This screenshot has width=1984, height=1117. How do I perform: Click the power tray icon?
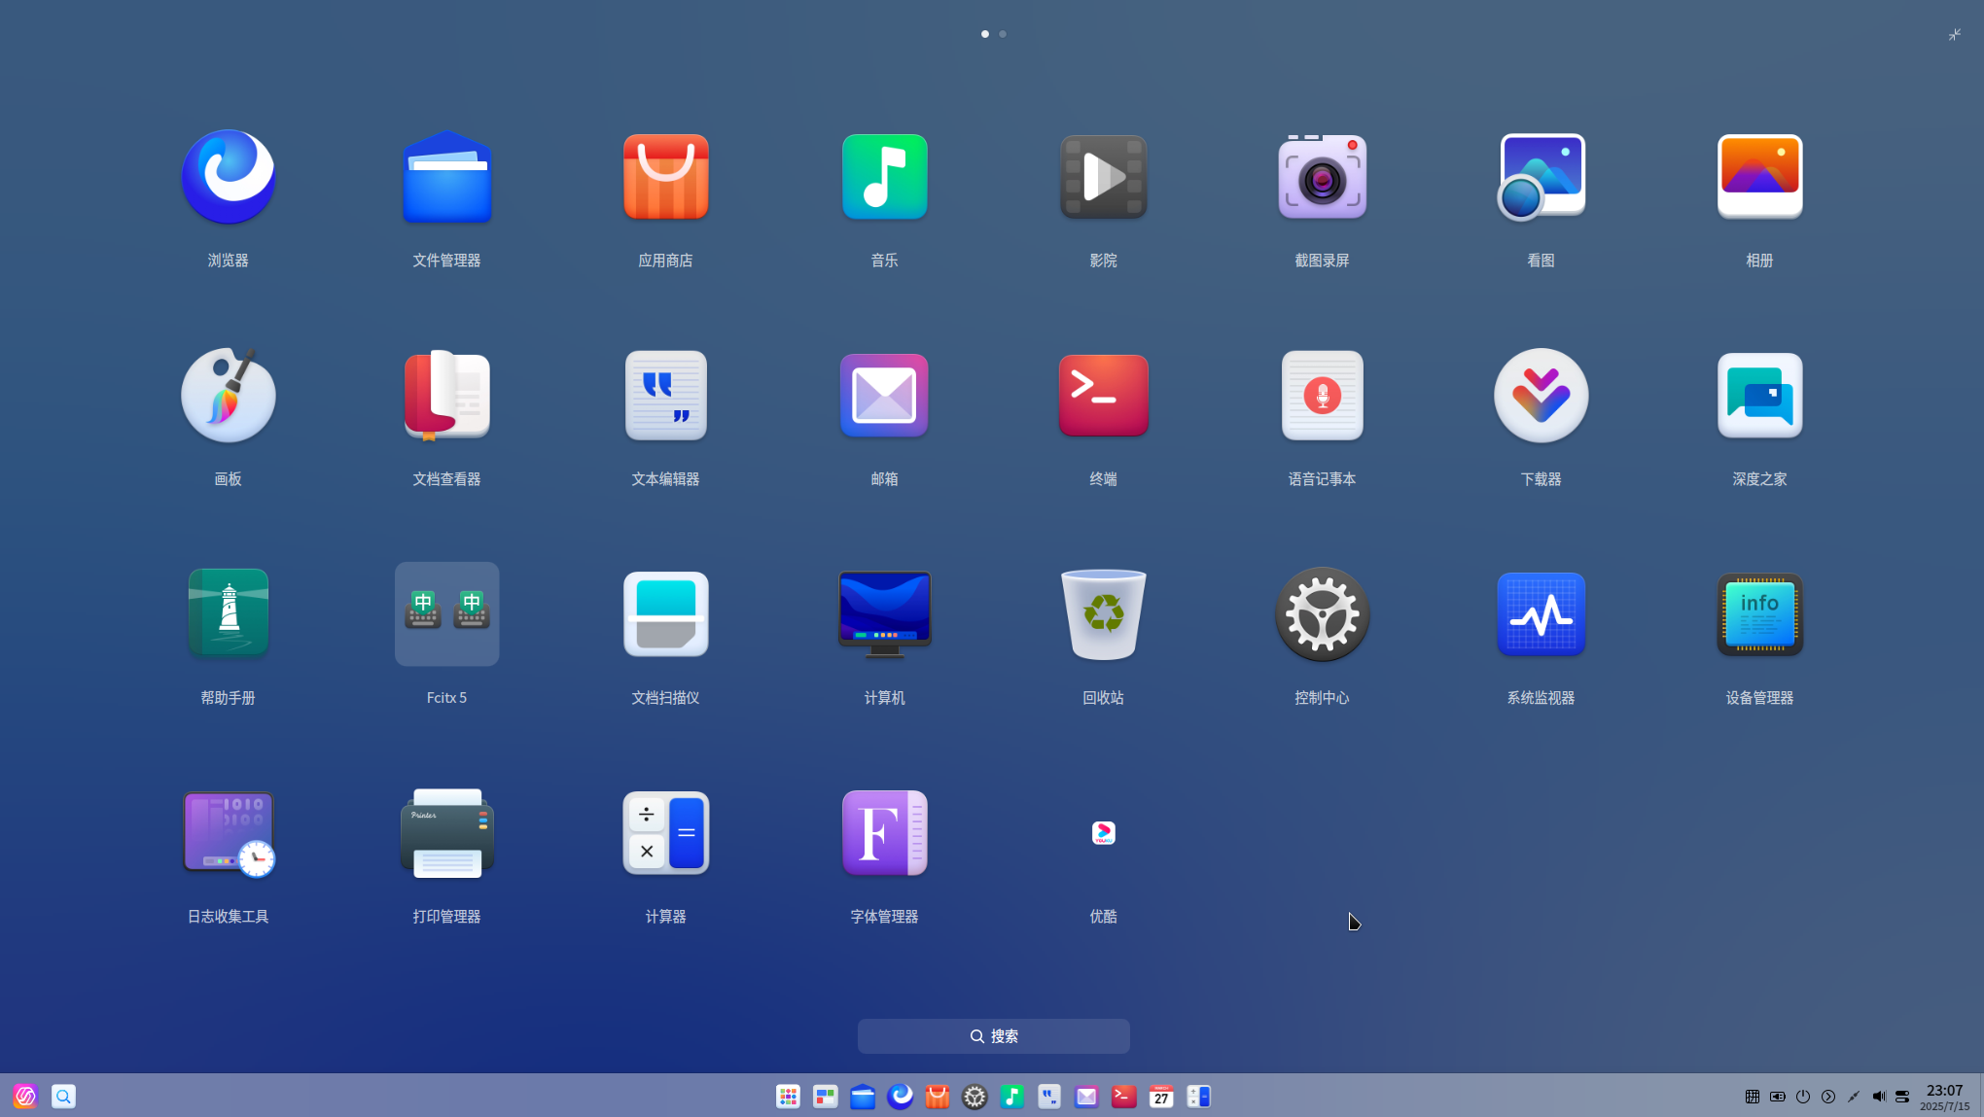pos(1802,1097)
